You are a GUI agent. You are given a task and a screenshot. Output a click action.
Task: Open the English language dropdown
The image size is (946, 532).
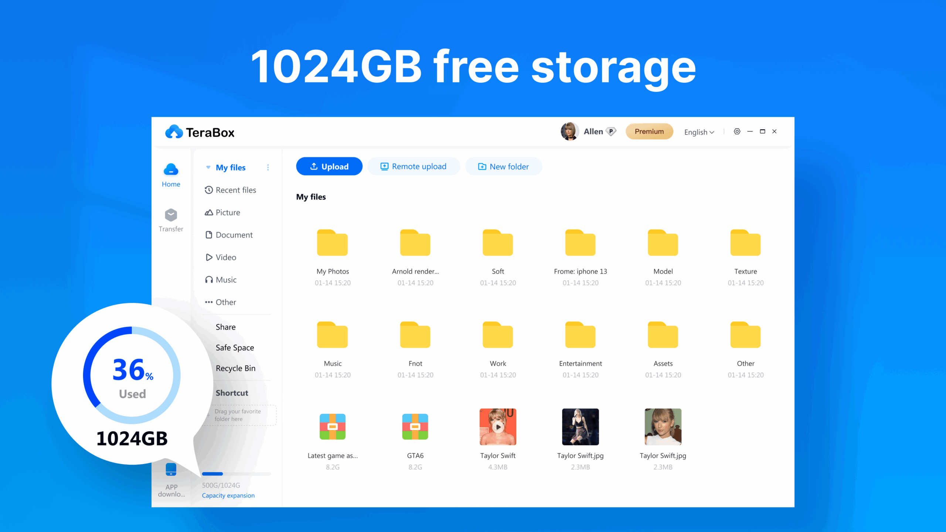coord(698,132)
